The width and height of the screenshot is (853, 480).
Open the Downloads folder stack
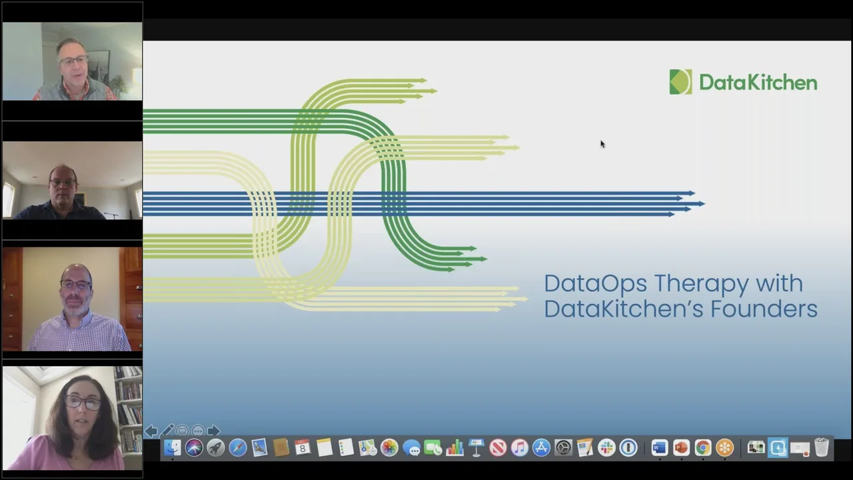778,448
